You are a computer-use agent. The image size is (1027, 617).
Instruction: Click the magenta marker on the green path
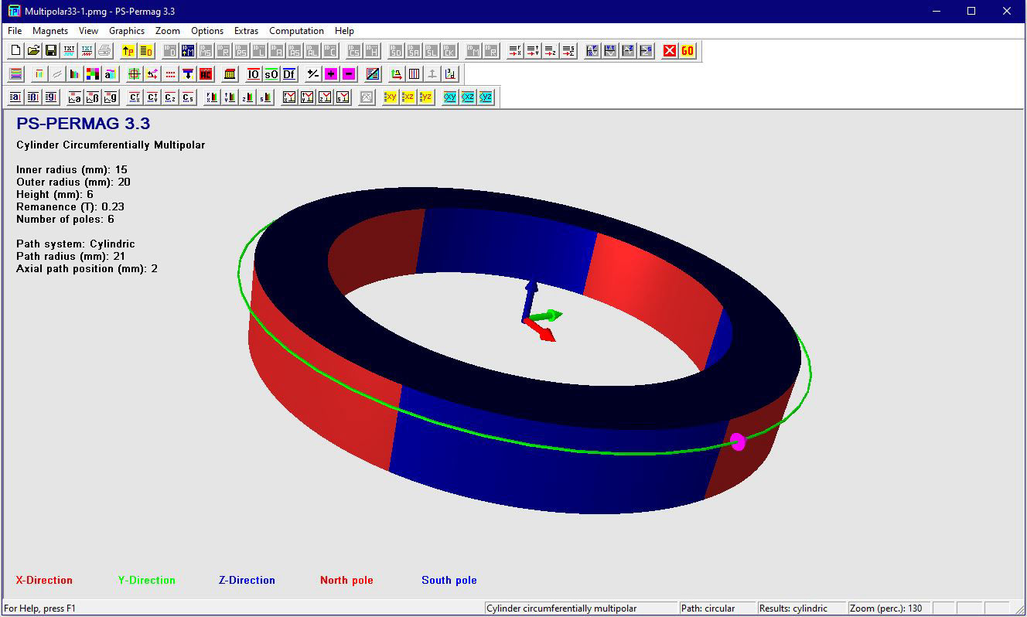738,441
